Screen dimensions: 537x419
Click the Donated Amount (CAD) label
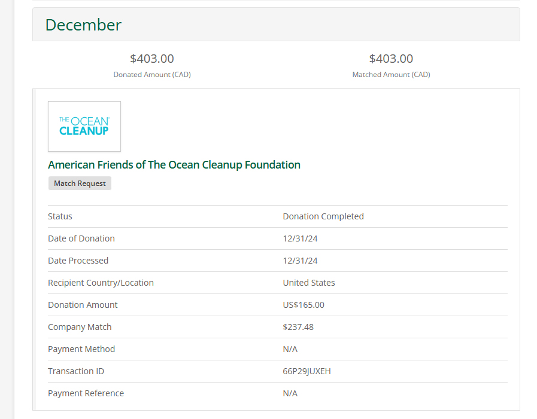pyautogui.click(x=152, y=75)
